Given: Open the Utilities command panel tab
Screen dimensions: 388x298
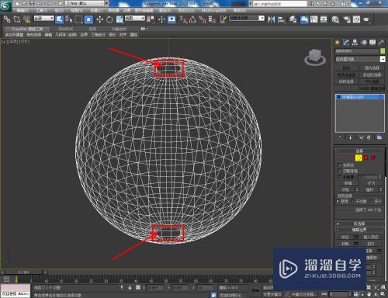Looking at the screenshot, I should [381, 43].
